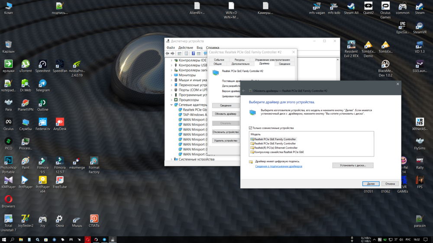Screen dimensions: 433x243
Task: Click the Steam desktop icon
Action: click(x=420, y=7)
